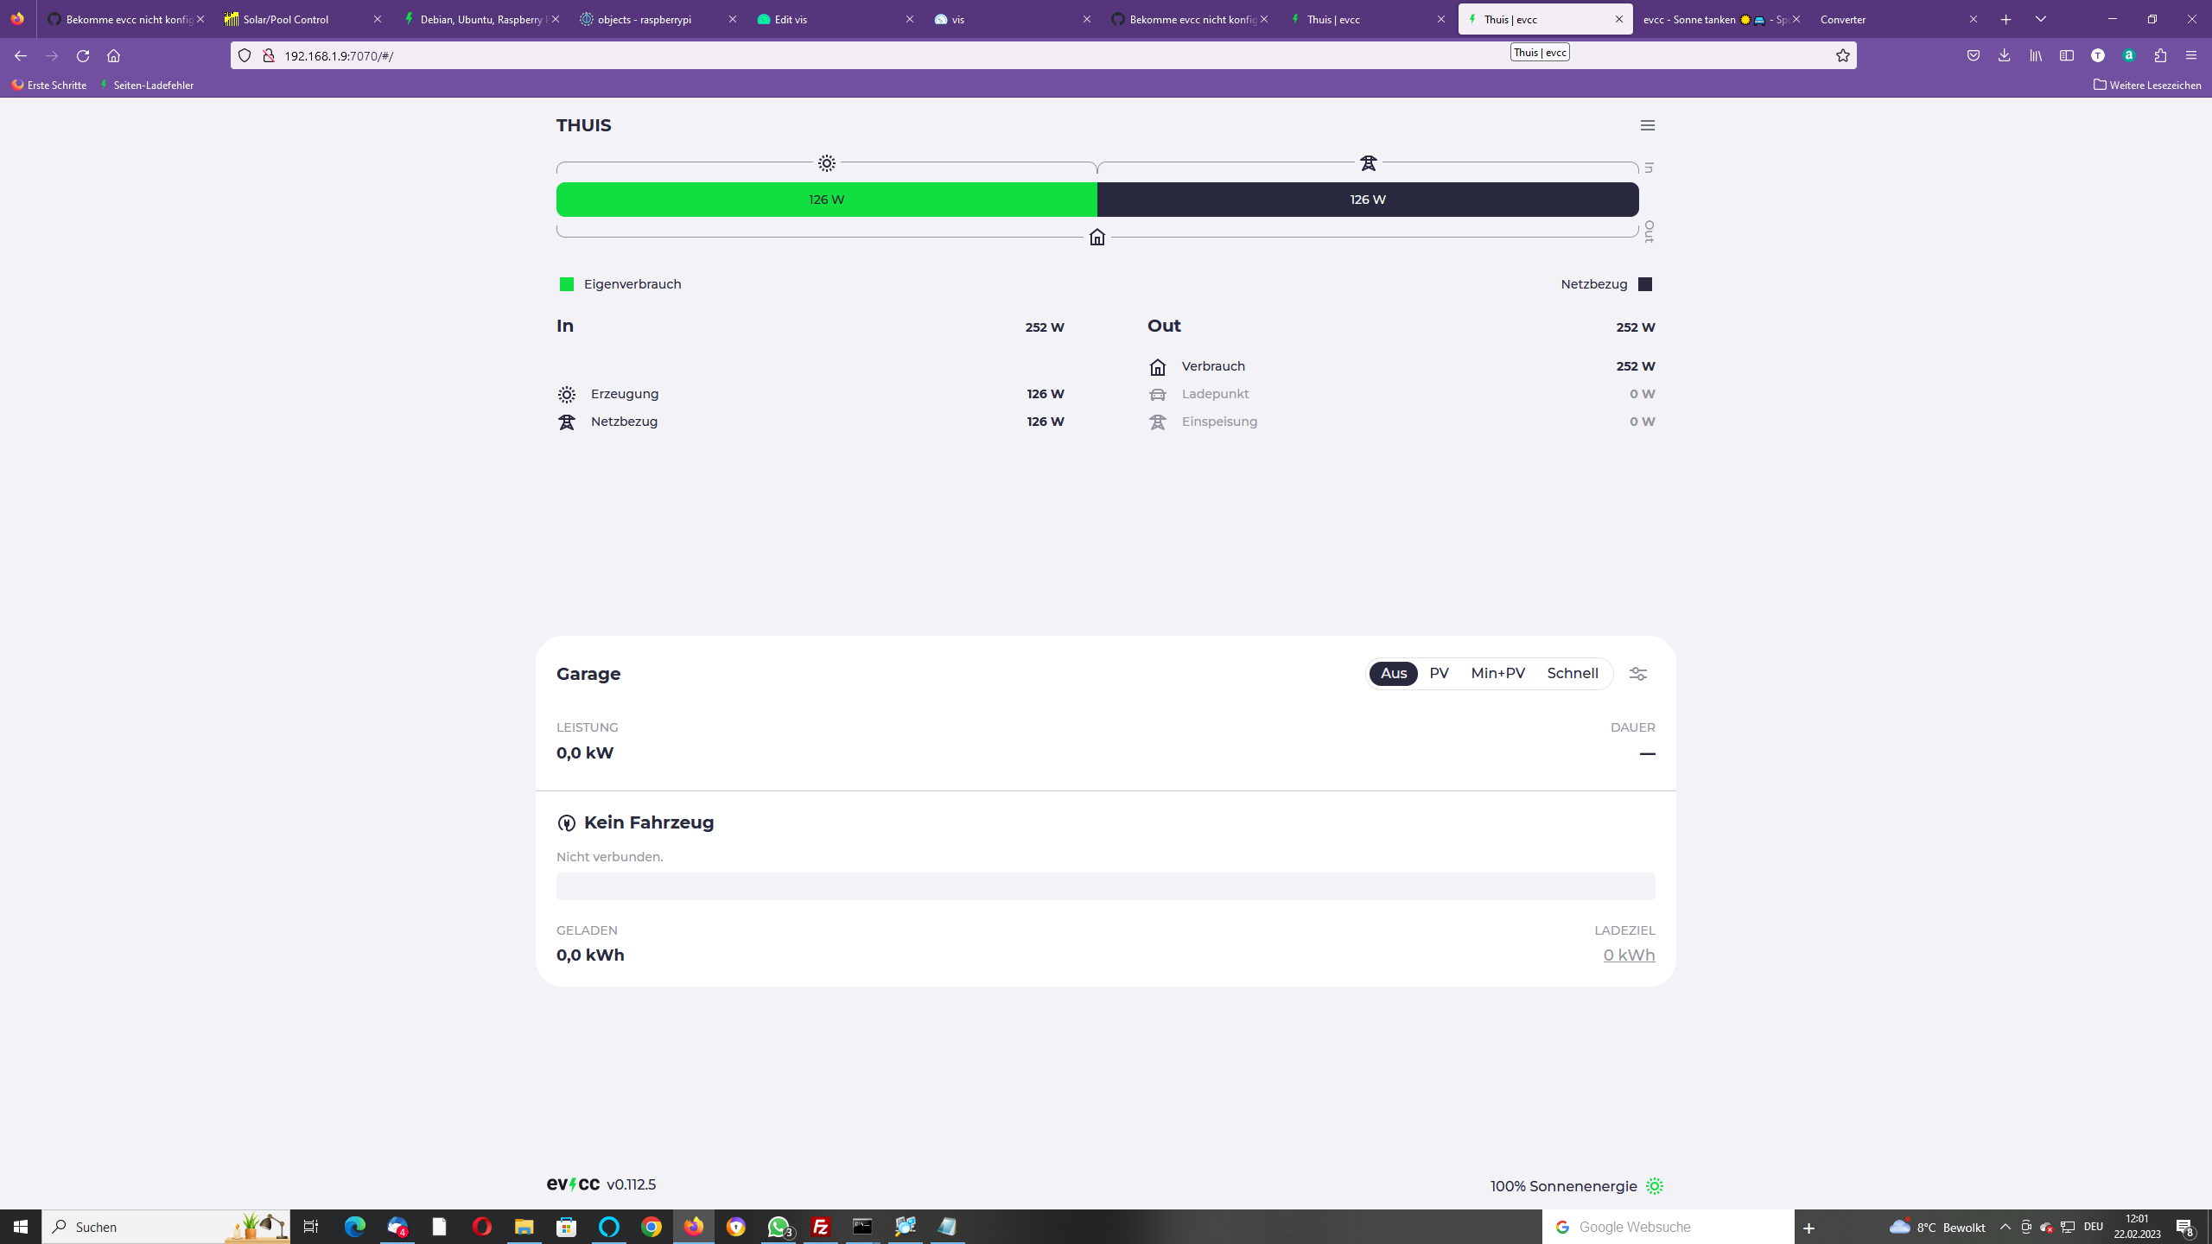Click the house icon below energy bar
The width and height of the screenshot is (2212, 1244).
click(x=1096, y=237)
